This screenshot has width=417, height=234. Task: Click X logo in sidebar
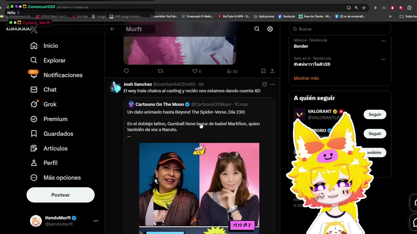pyautogui.click(x=34, y=30)
